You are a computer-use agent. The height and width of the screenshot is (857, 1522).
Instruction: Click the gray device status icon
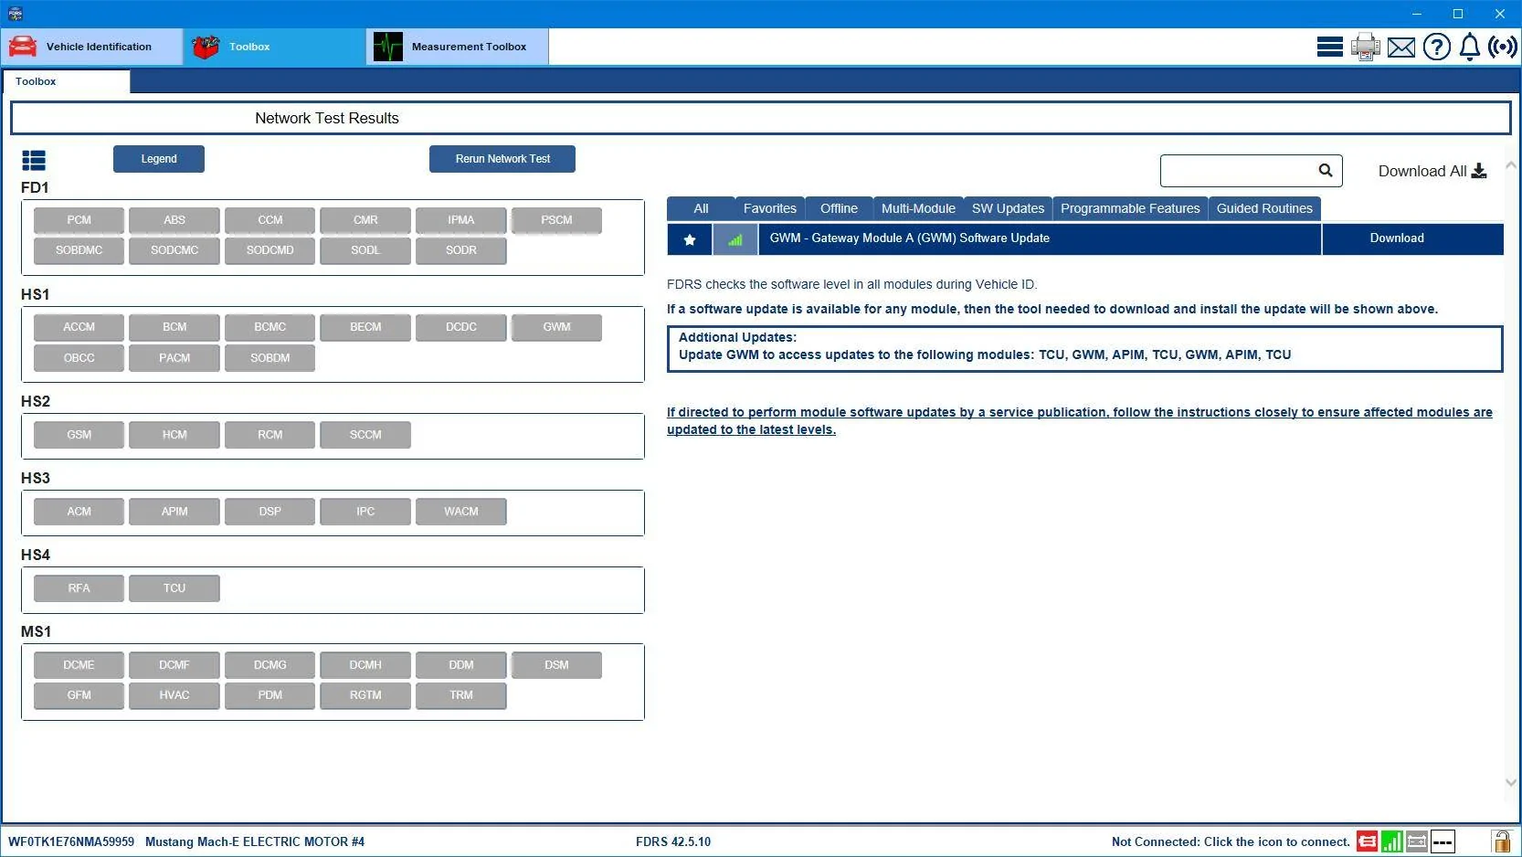click(x=1417, y=841)
